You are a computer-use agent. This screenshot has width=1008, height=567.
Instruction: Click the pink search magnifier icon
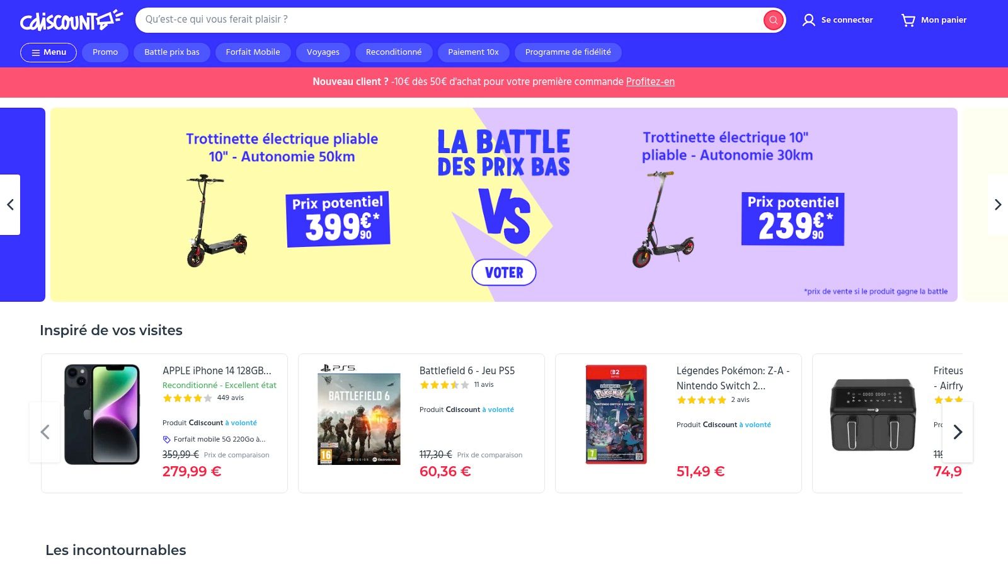click(773, 20)
